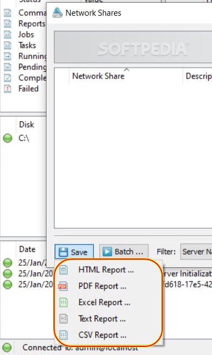This screenshot has height=355, width=212.
Task: Click the Network Shares title icon
Action: [x=57, y=12]
